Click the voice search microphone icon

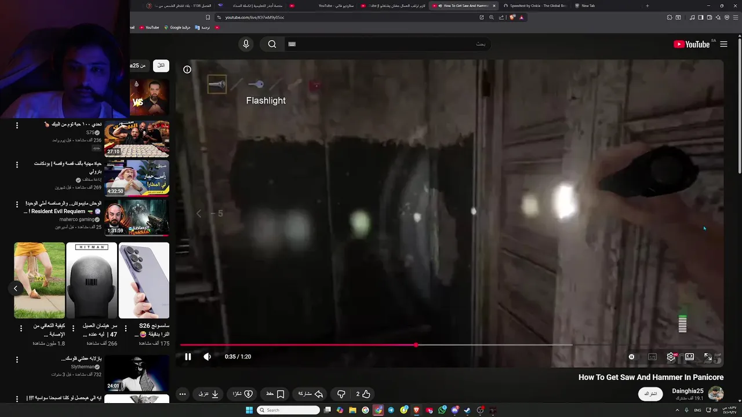click(246, 44)
